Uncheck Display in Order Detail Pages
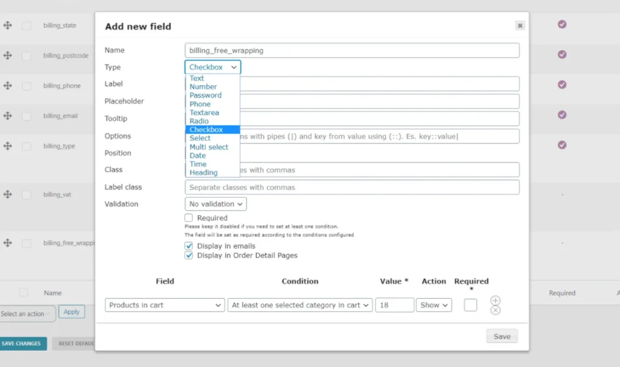Screen dimensions: 620x367 (189, 256)
